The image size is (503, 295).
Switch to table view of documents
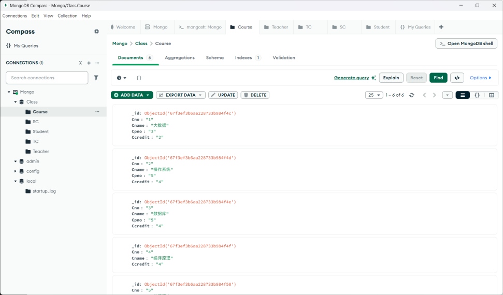tap(492, 95)
